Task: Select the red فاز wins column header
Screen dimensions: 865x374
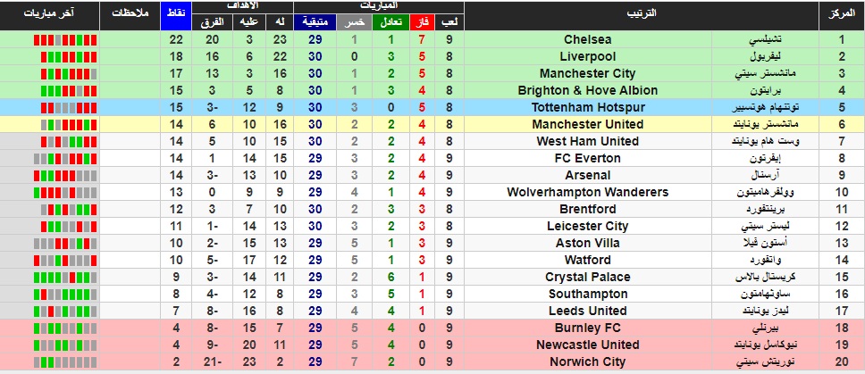Action: 422,22
